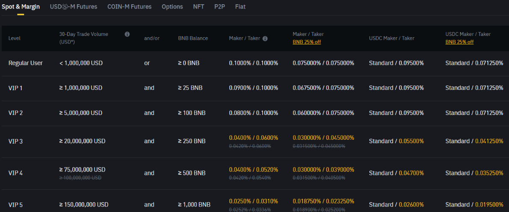
Task: Select the Fiat tab
Action: point(240,7)
